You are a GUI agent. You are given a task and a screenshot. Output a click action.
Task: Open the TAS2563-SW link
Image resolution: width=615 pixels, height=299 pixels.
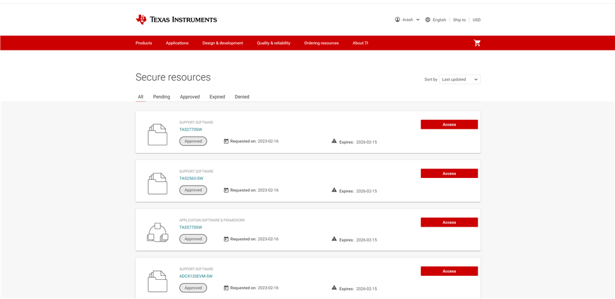(191, 179)
